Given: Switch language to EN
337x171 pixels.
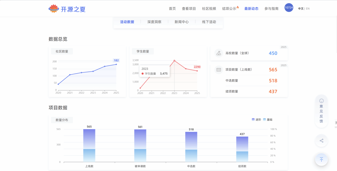Looking at the screenshot, I should click(308, 9).
